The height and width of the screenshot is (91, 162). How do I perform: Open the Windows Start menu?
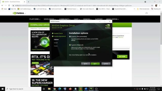point(3,89)
